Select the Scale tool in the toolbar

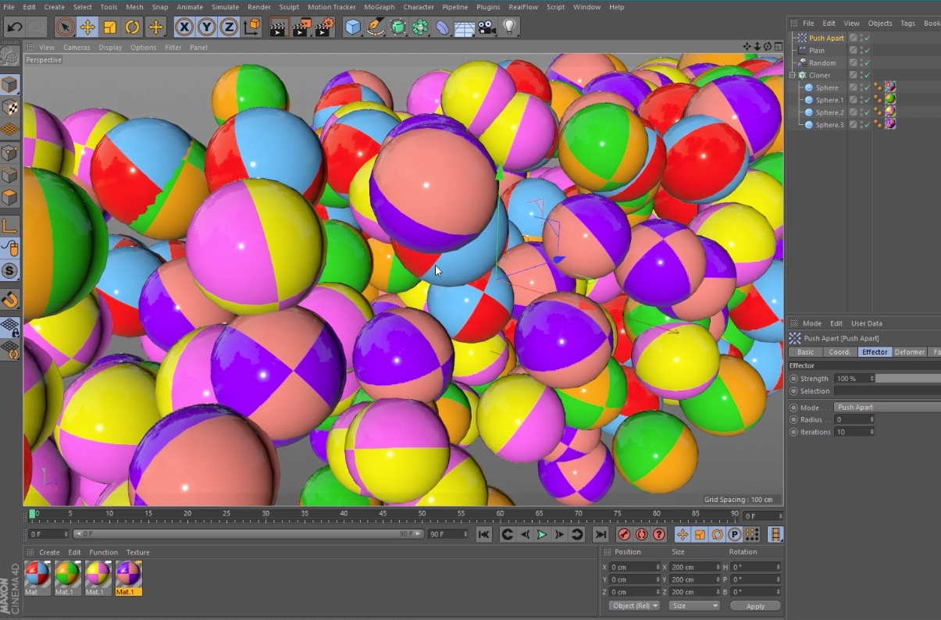click(x=109, y=27)
